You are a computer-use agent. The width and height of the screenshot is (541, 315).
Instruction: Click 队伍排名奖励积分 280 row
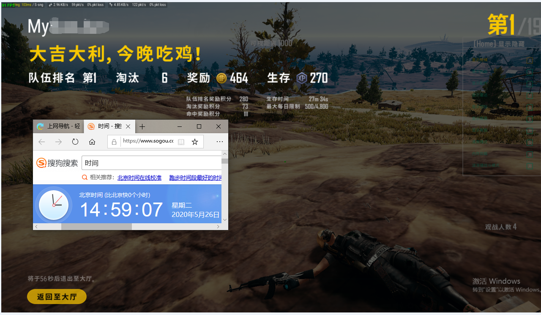217,99
